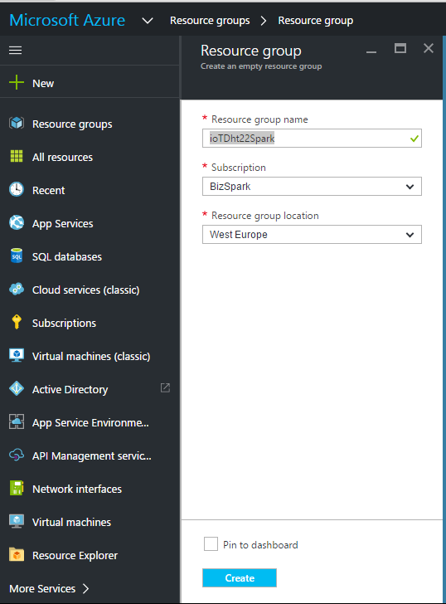Expand the chevron next to Microsoft Azure
This screenshot has width=446, height=604.
148,21
